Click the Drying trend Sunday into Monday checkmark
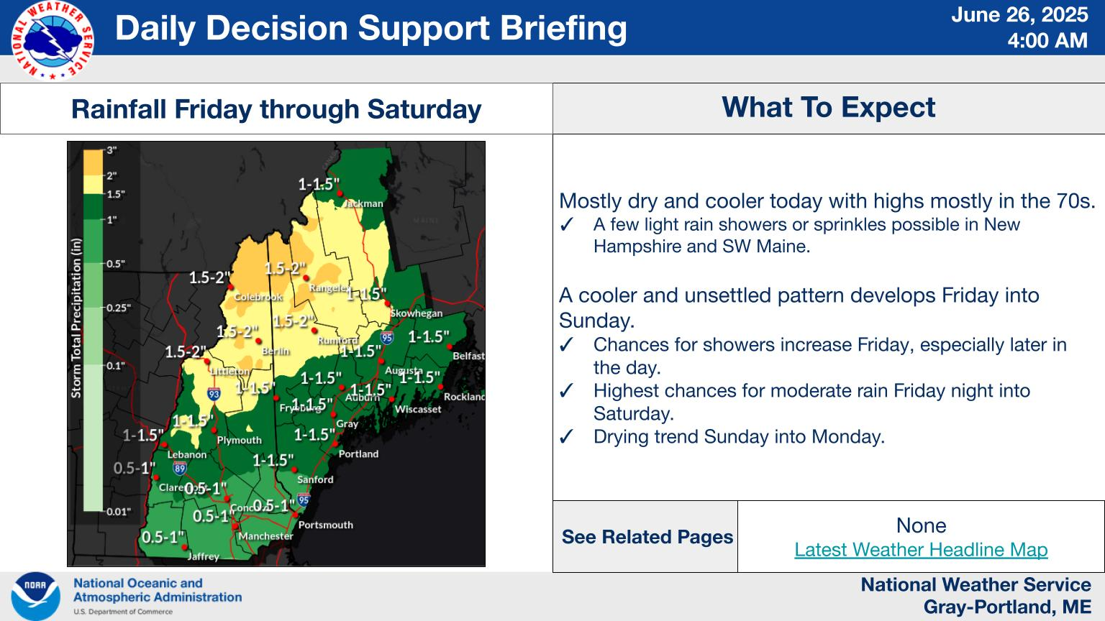The image size is (1105, 621). coord(567,437)
